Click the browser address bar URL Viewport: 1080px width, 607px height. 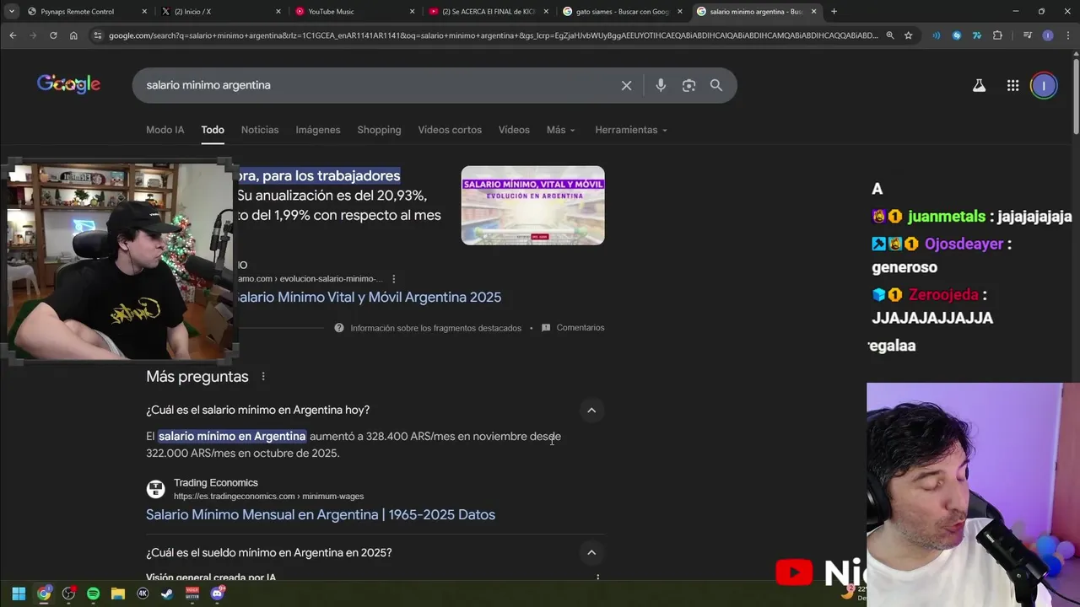[x=493, y=35]
